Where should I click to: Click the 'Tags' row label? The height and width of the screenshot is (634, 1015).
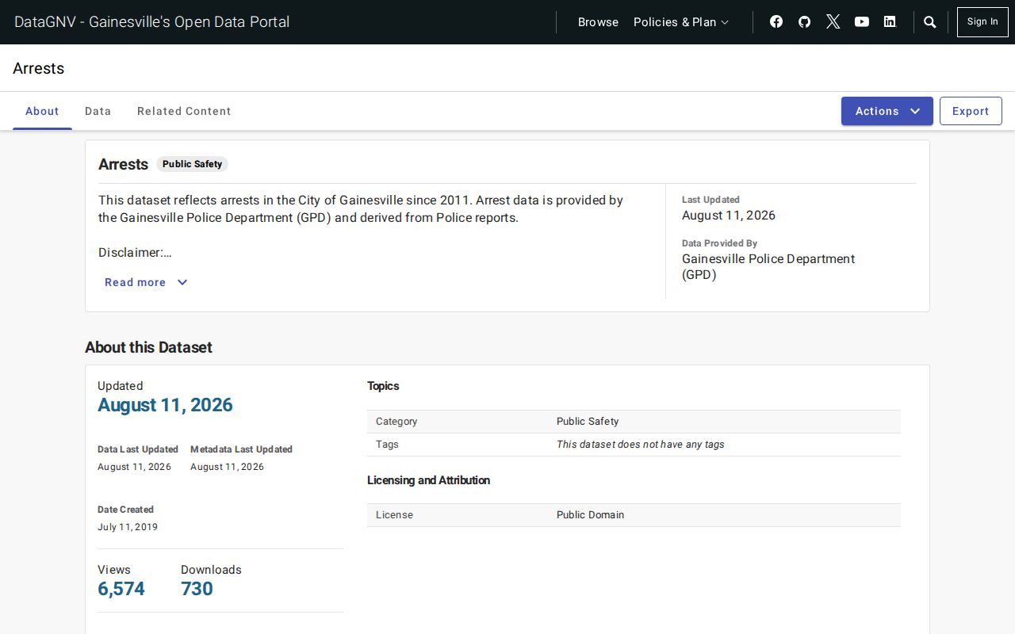coord(387,445)
